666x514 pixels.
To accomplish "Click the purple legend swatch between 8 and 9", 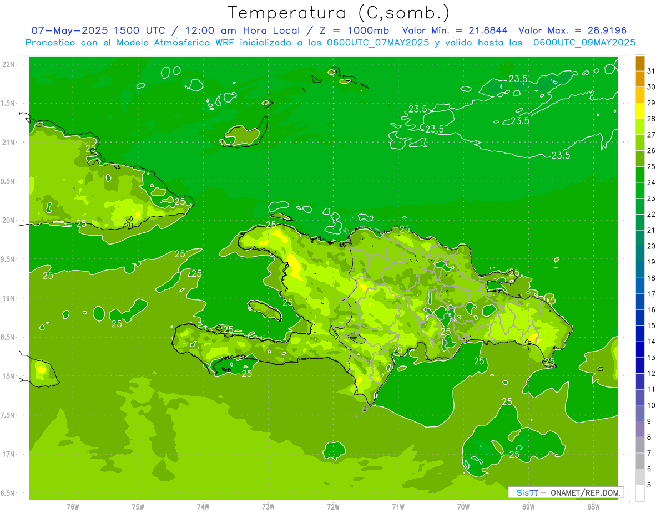I will tap(640, 429).
